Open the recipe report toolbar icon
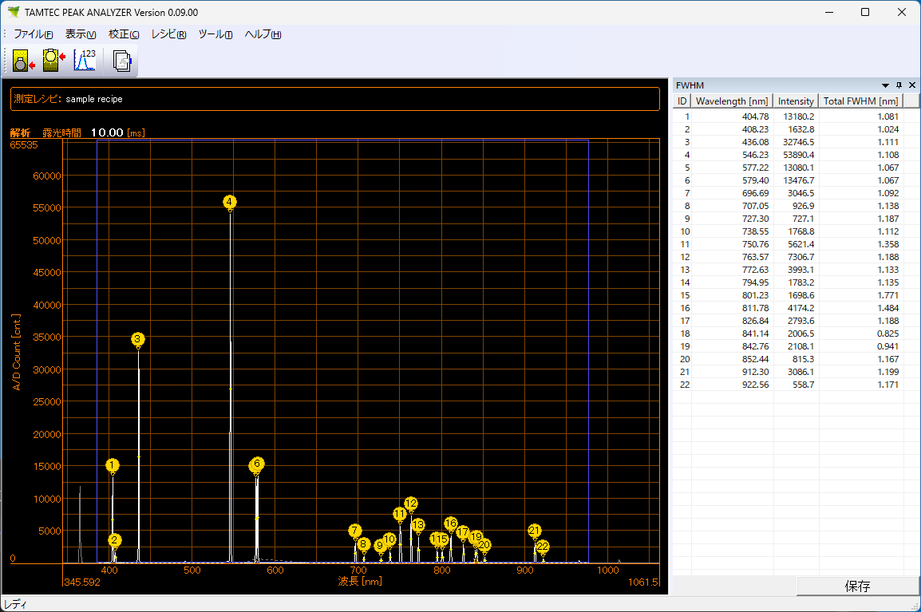Viewport: 921px width, 612px height. tap(121, 60)
